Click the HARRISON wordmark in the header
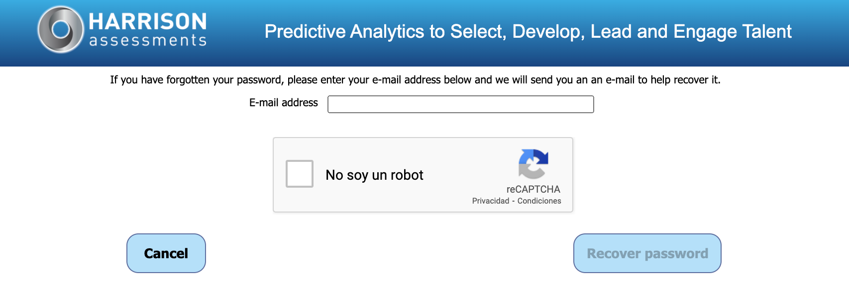Screen dimensions: 849x288 pyautogui.click(x=147, y=21)
